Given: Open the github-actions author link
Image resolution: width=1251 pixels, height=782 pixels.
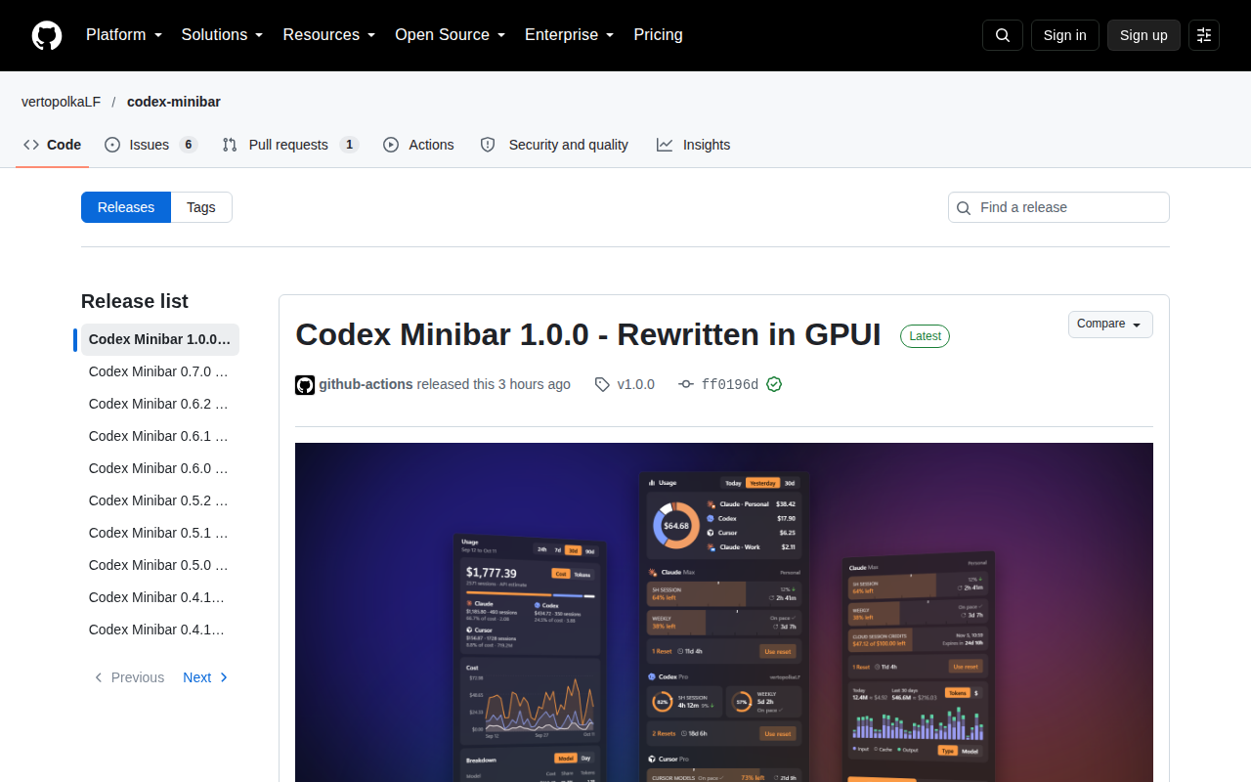Looking at the screenshot, I should point(366,384).
